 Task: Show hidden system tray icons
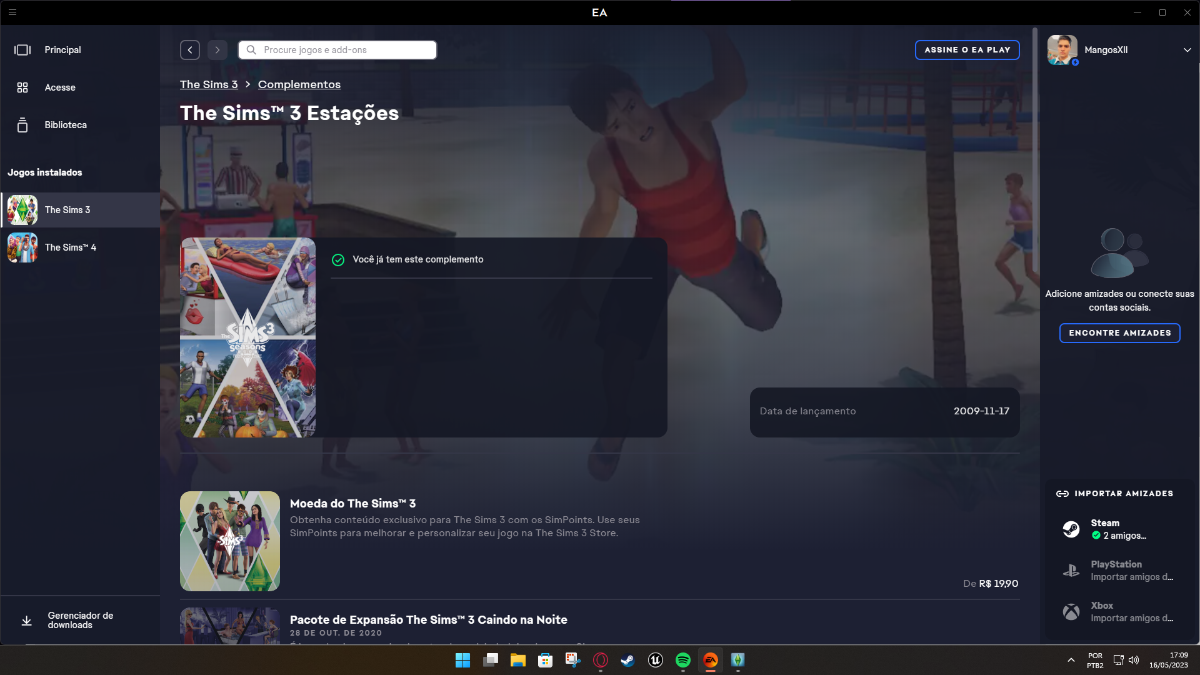click(1071, 660)
